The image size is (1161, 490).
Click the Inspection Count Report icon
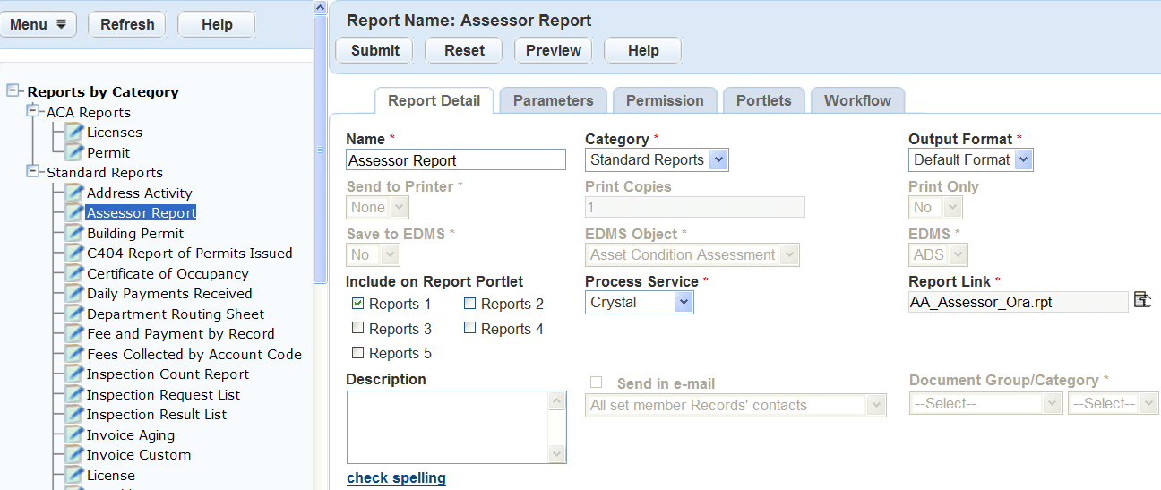(75, 374)
